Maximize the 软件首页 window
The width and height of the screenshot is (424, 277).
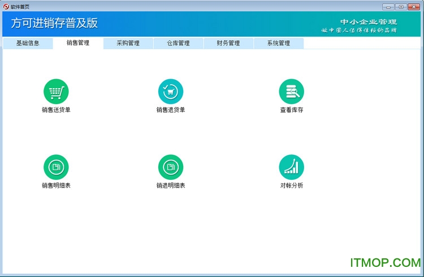point(400,6)
